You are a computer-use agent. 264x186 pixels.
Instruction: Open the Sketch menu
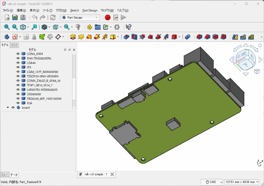[x=75, y=11]
